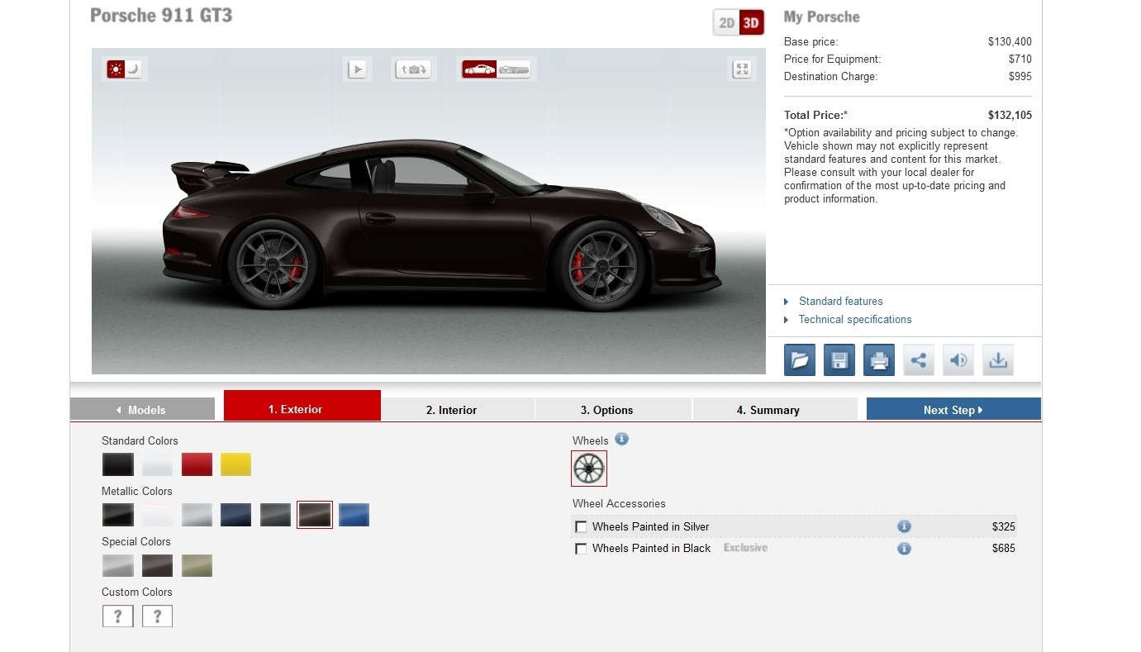Switch to 3D view mode
This screenshot has height=652, width=1141.
click(751, 23)
